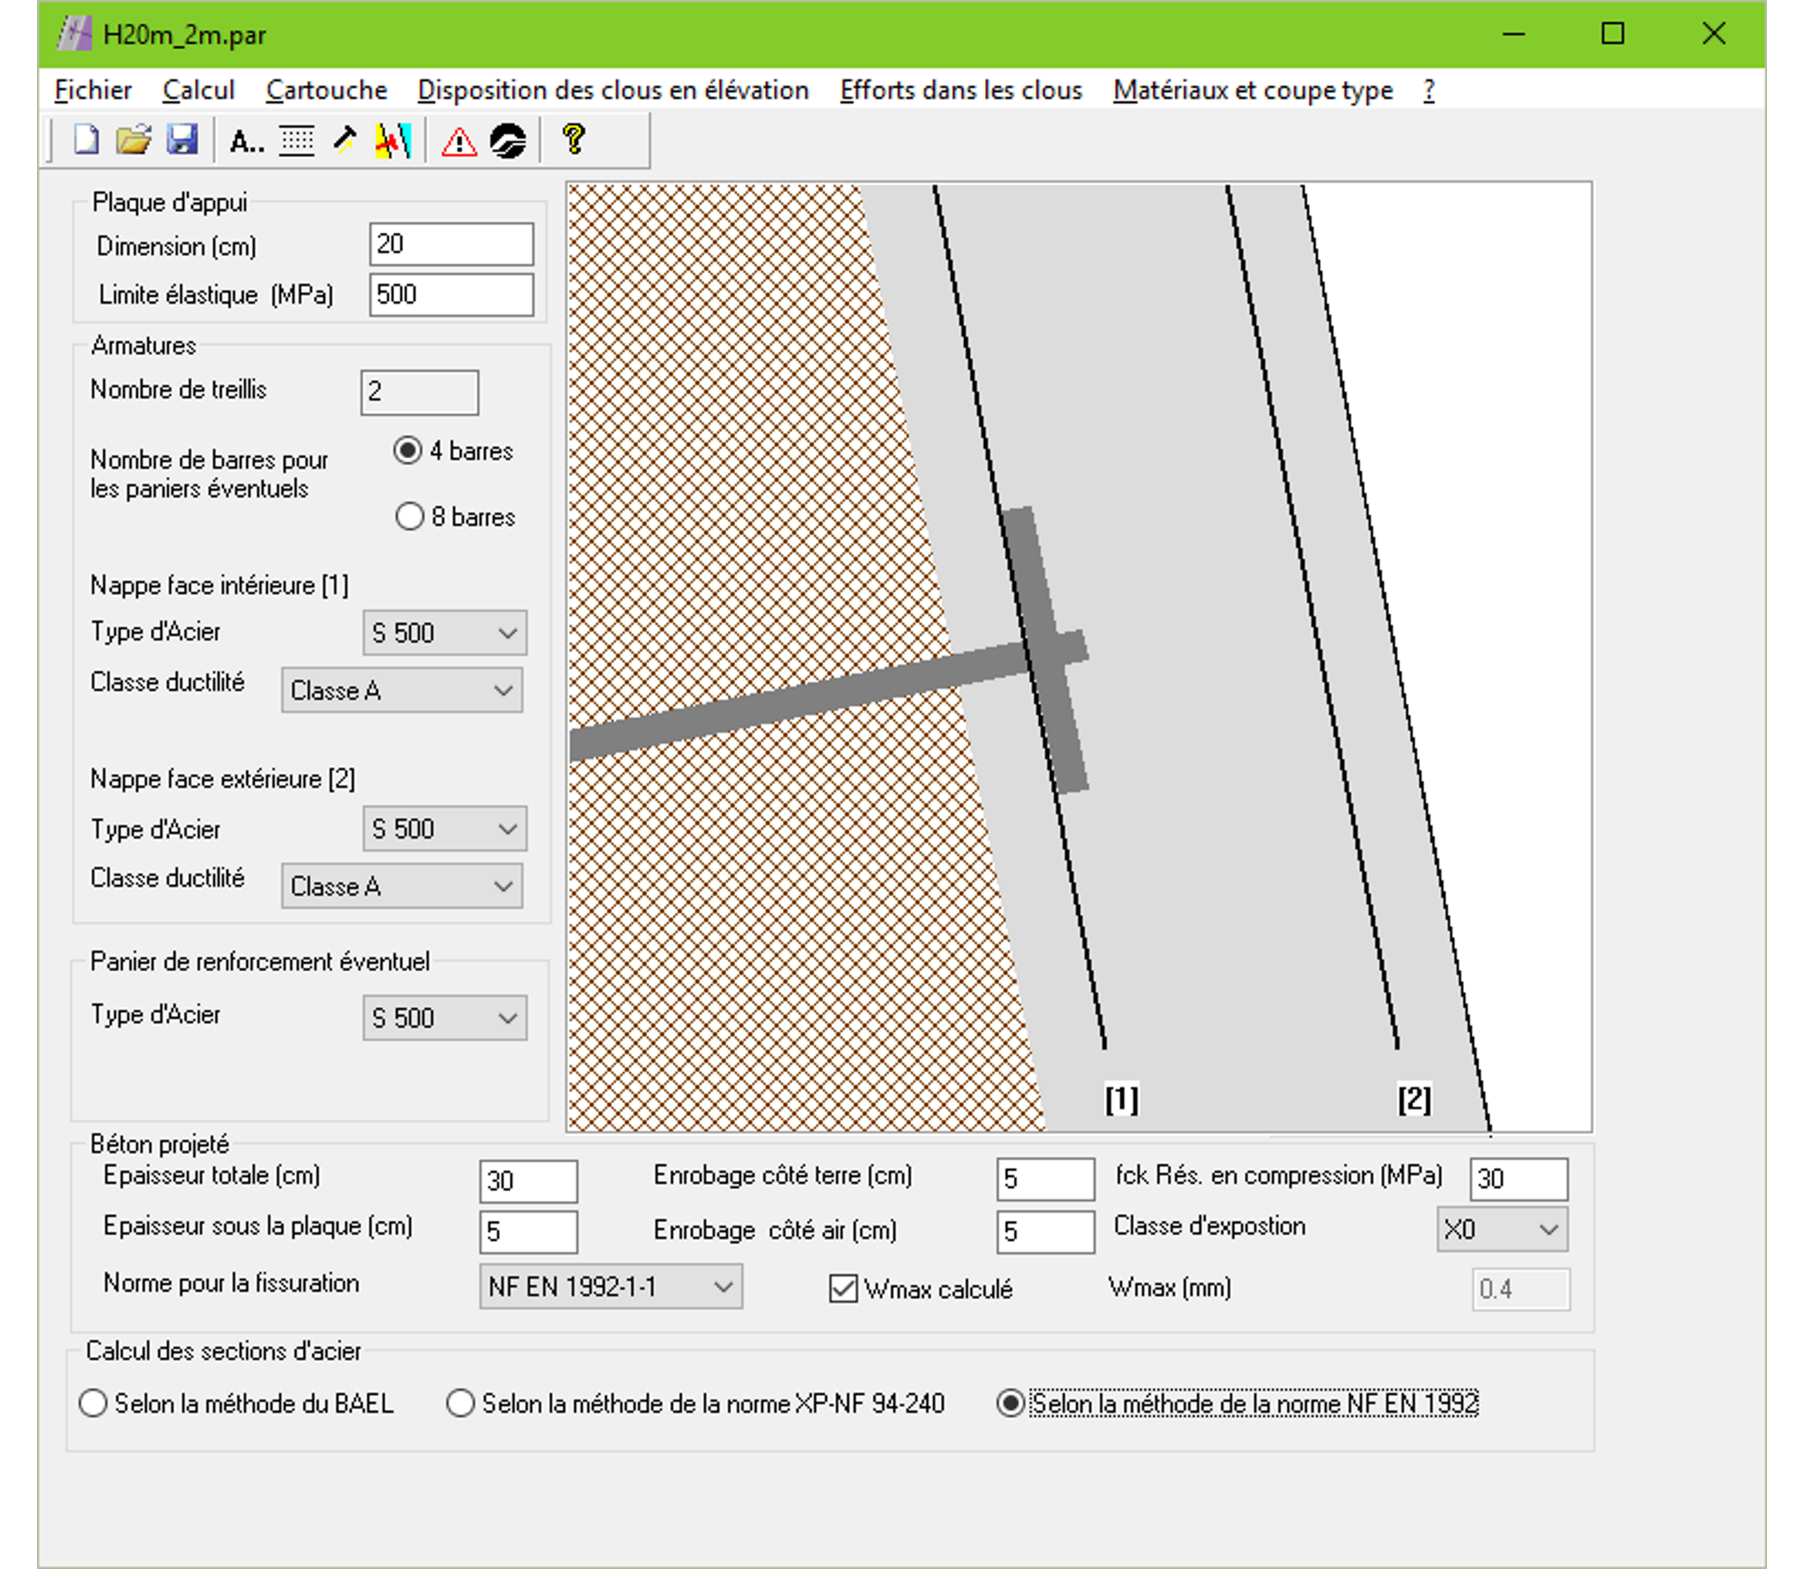The height and width of the screenshot is (1569, 1804).
Task: Click the red warning triangle icon
Action: [459, 142]
